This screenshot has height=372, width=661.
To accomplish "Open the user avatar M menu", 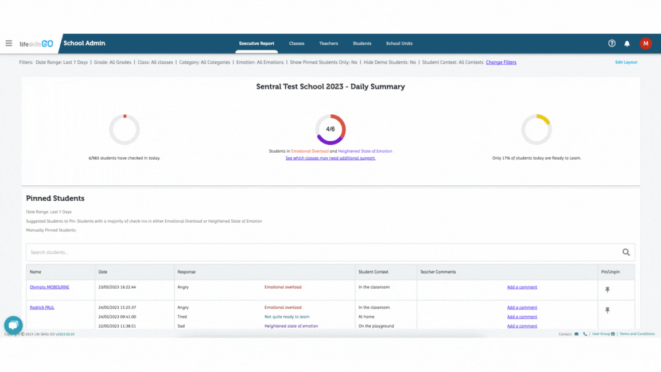I will click(x=646, y=44).
